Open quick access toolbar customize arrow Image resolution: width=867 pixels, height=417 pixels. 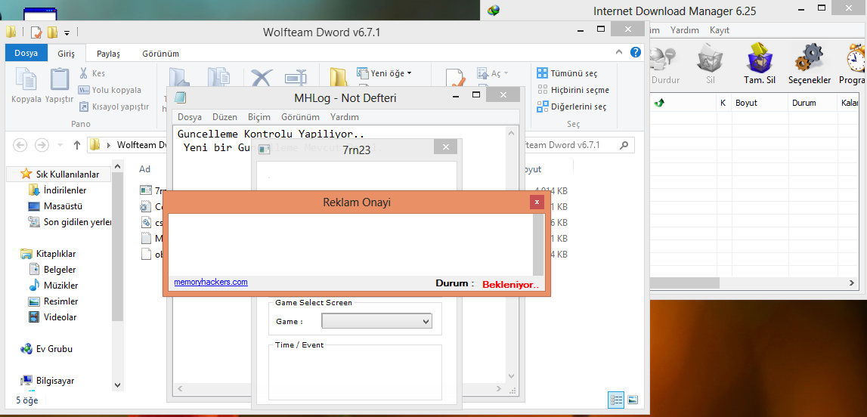tap(67, 32)
